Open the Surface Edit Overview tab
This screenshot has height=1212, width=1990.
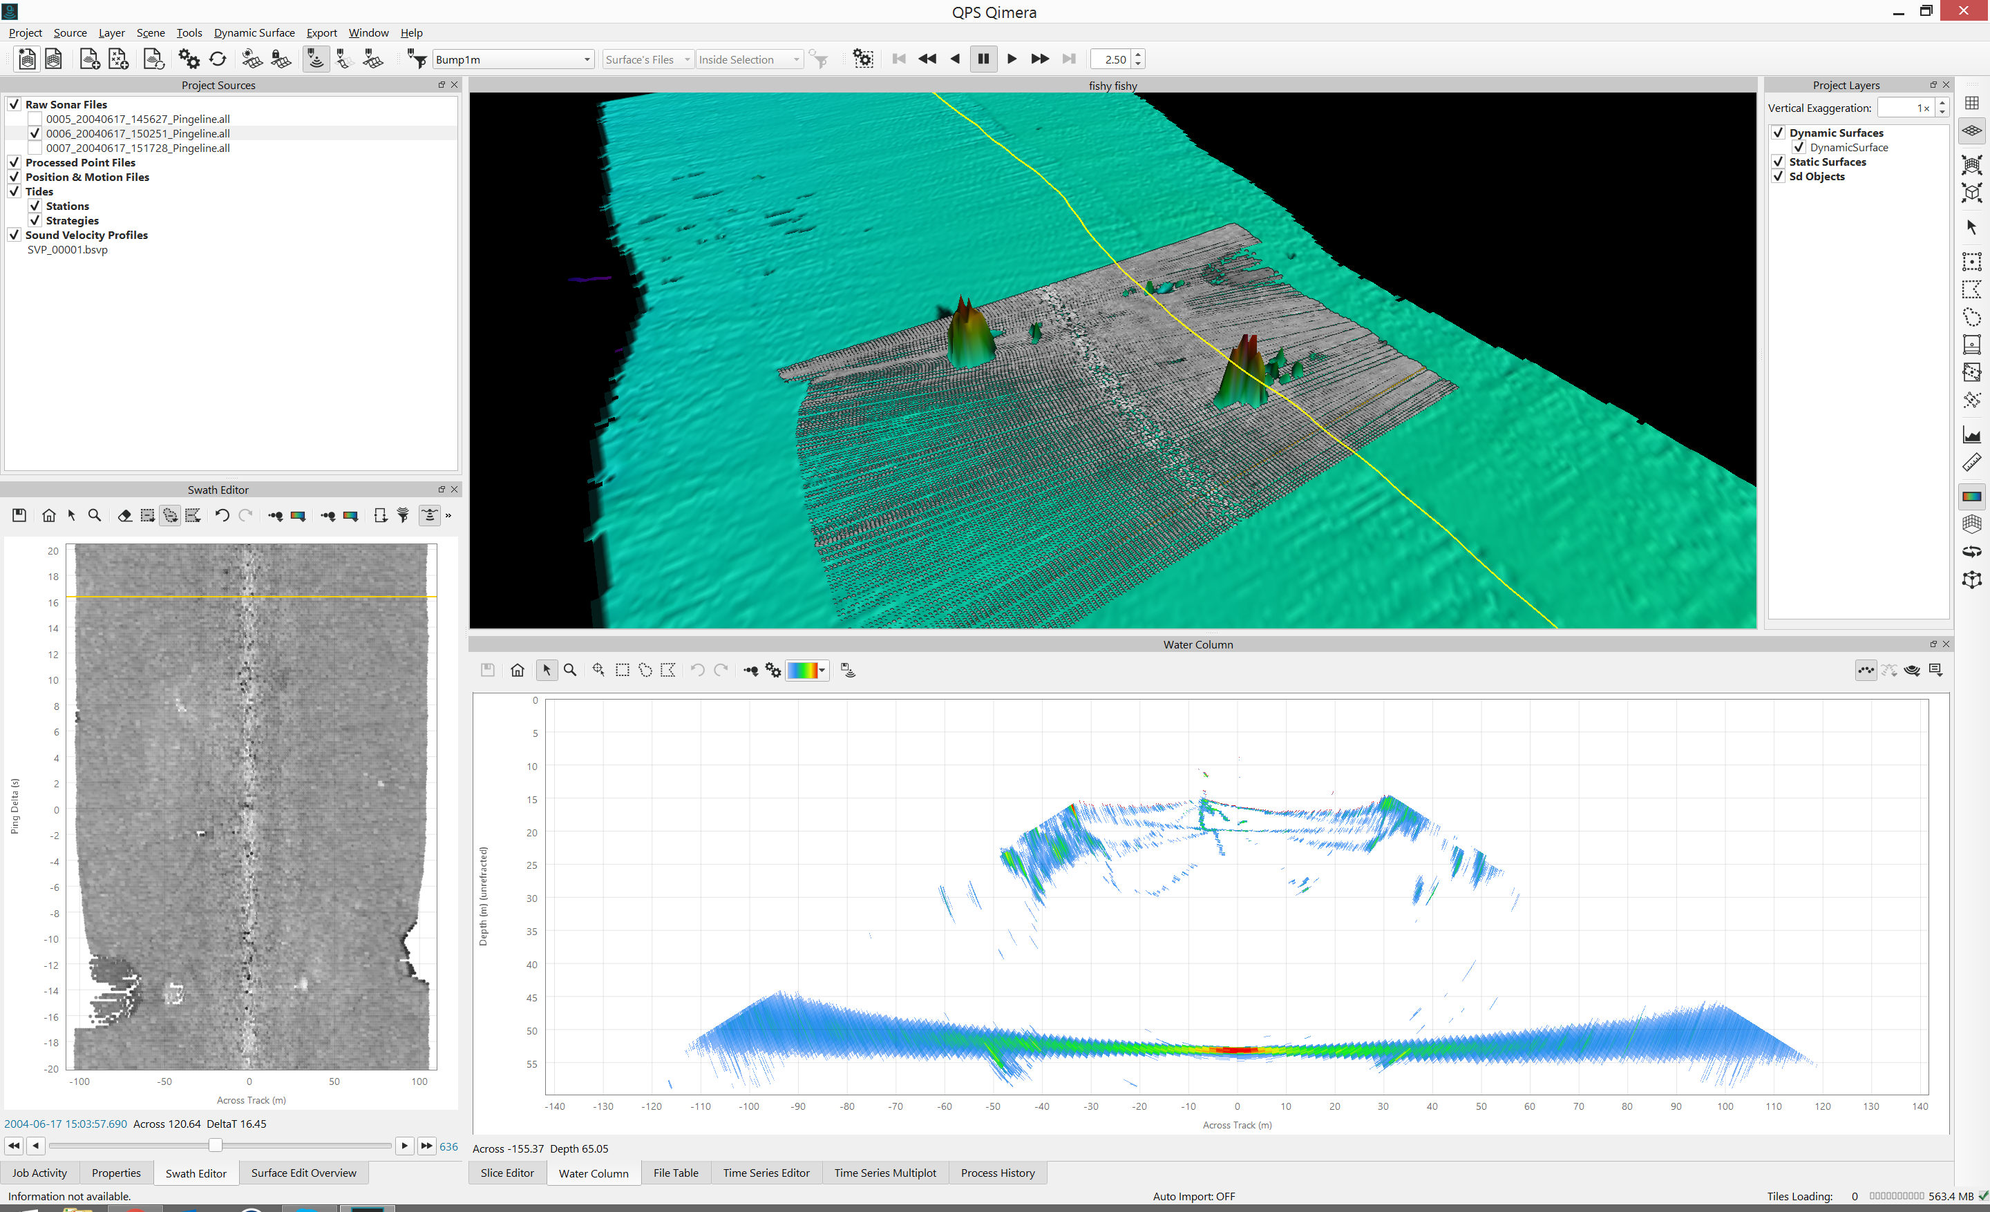coord(303,1173)
